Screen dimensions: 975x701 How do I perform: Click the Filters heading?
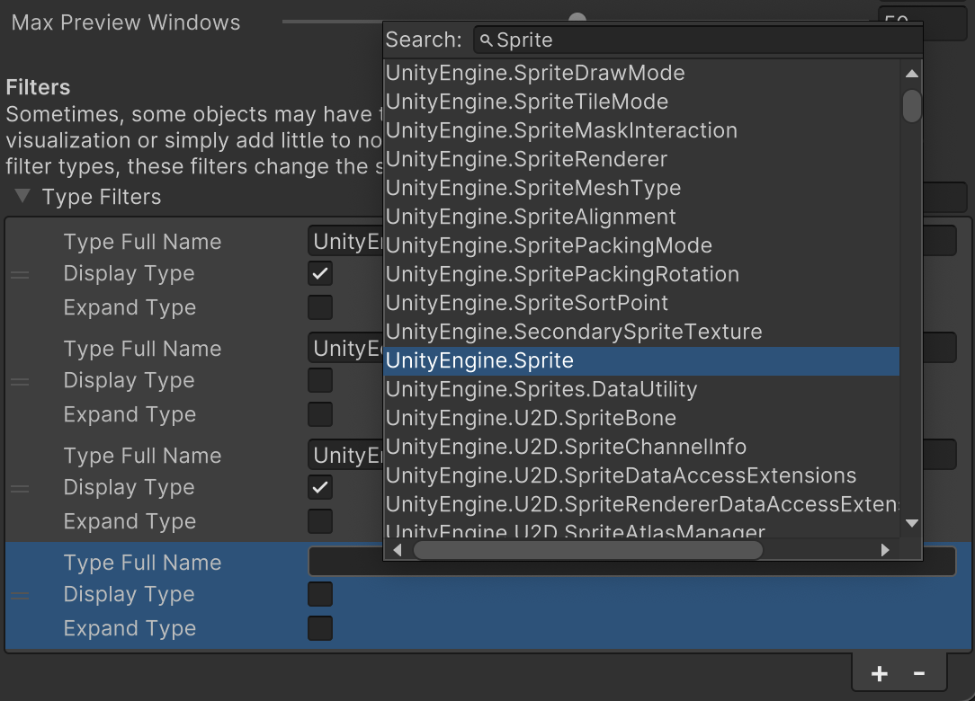[38, 87]
